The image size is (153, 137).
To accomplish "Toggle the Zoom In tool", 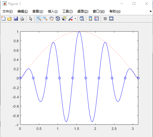I will 39,19.
